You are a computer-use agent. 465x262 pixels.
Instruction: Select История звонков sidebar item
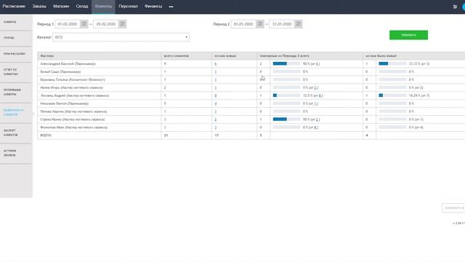click(16, 153)
